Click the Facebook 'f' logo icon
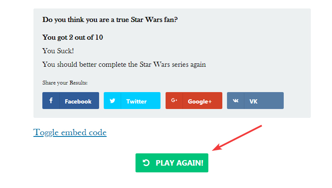The image size is (332, 188). tap(51, 101)
